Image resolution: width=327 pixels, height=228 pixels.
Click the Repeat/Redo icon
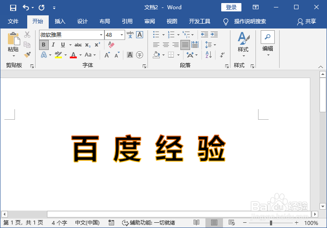coord(42,8)
